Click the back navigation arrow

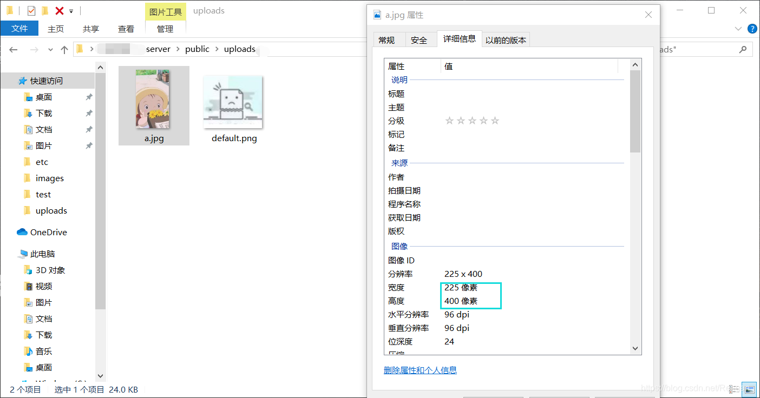coord(13,49)
